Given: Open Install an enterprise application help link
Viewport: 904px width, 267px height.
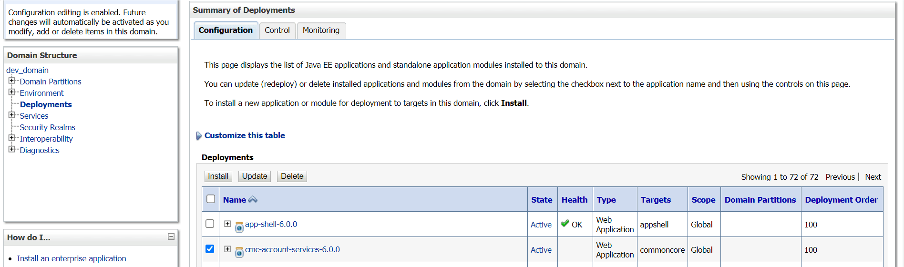Looking at the screenshot, I should point(72,258).
